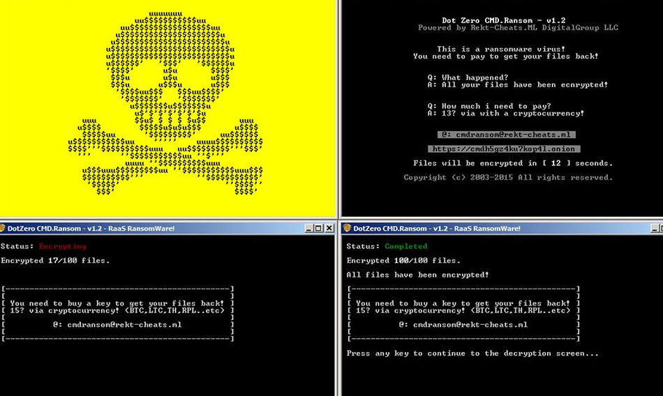Close the left DotZero CMD.Ransom window
663x396 pixels.
(x=329, y=228)
